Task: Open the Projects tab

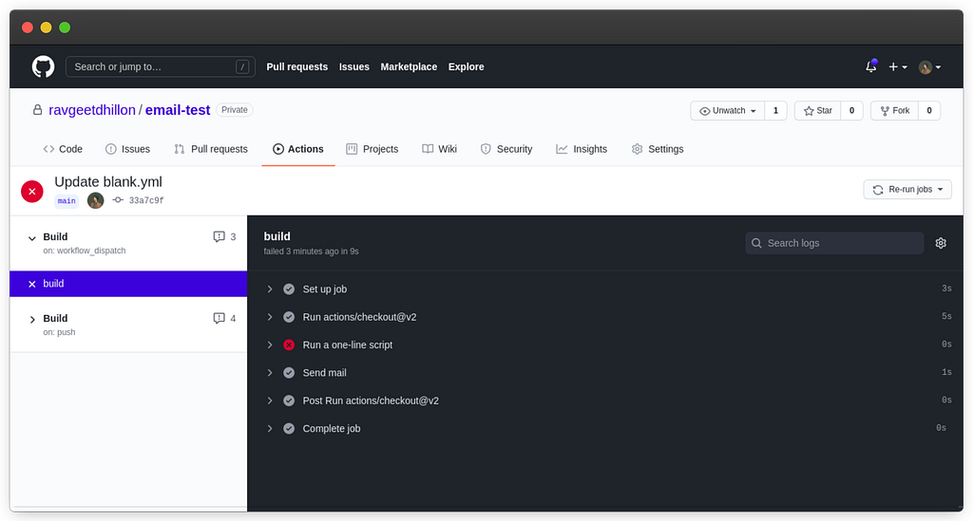Action: (372, 149)
